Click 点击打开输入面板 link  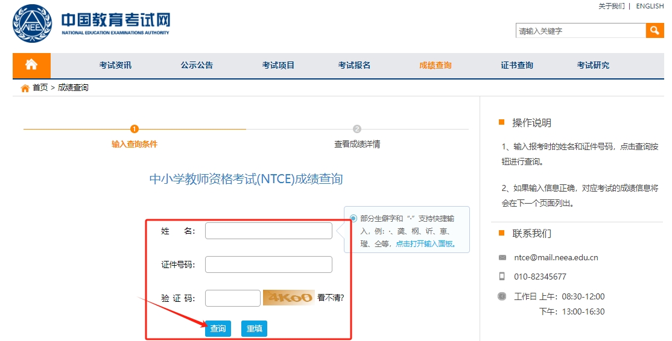(425, 244)
